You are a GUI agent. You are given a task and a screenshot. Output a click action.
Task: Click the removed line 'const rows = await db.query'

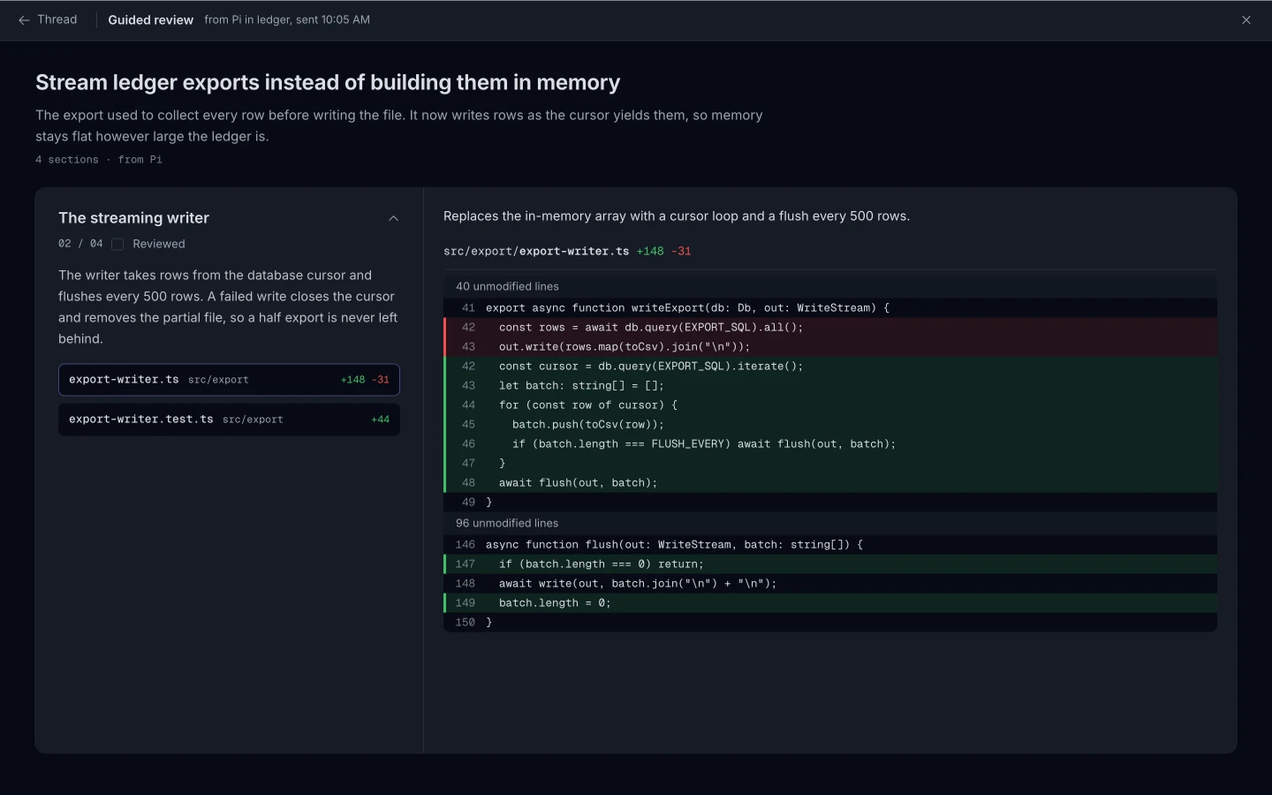coord(830,327)
